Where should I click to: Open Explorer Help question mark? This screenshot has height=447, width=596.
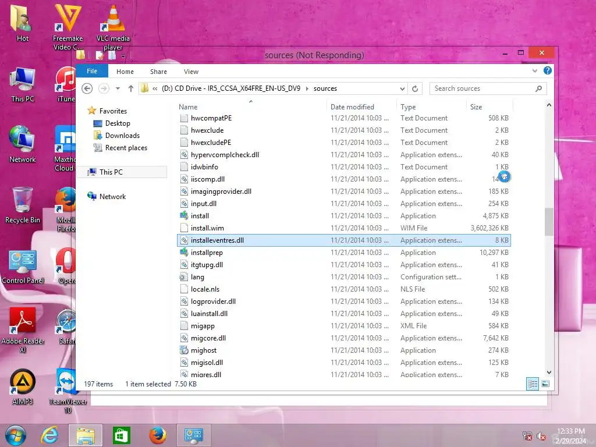547,70
